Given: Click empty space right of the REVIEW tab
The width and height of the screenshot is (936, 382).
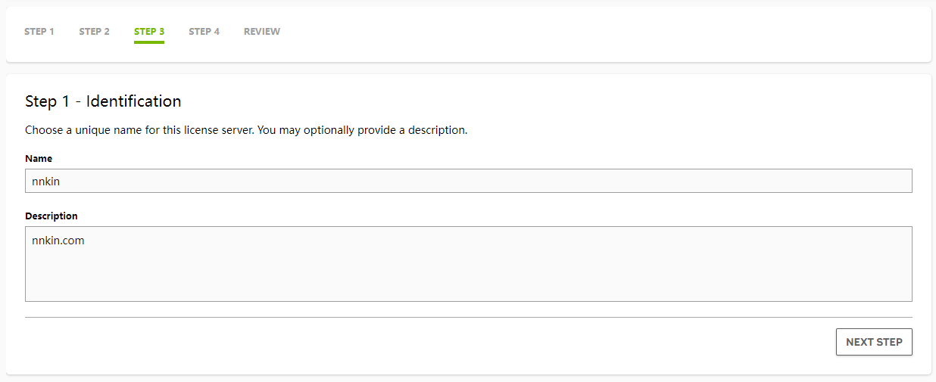Looking at the screenshot, I should click(591, 32).
